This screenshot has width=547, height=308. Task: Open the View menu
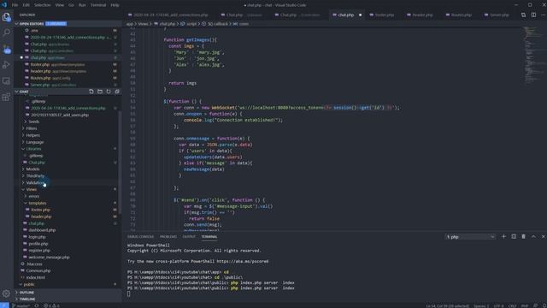click(60, 5)
